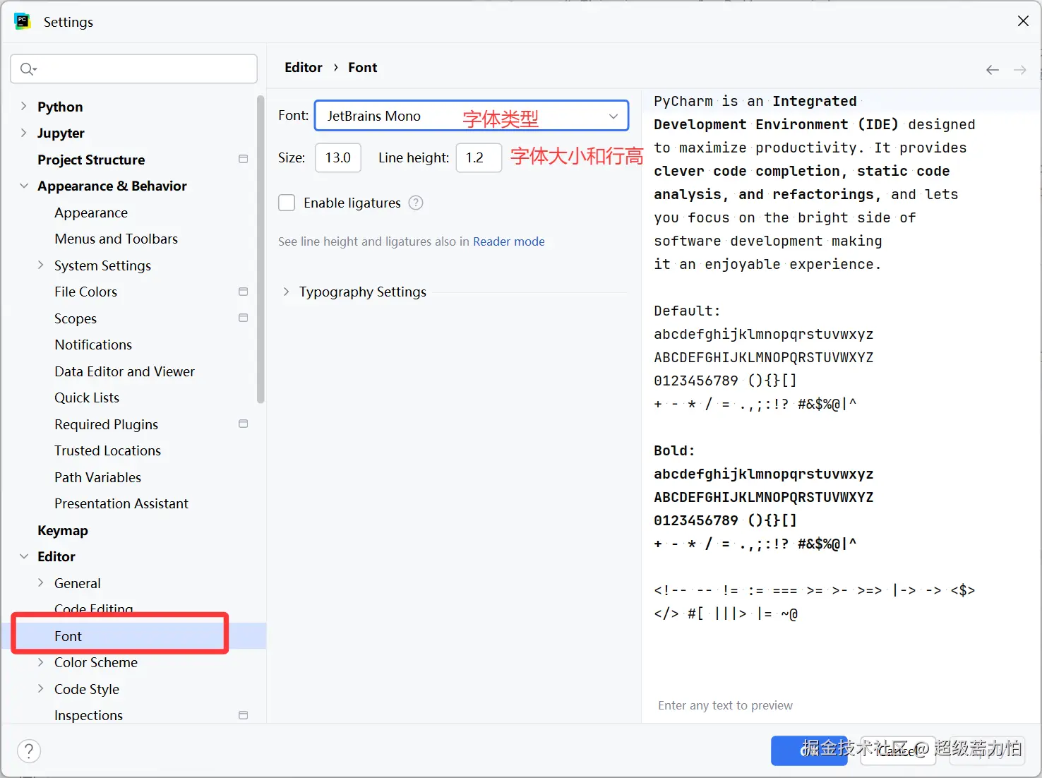This screenshot has height=778, width=1042.
Task: Click settings tree vertical scrollbar
Action: (x=260, y=249)
